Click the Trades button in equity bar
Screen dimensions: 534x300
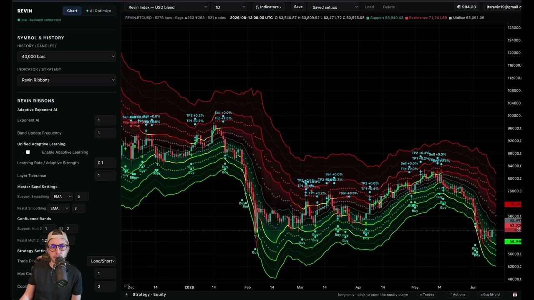[x=427, y=295]
